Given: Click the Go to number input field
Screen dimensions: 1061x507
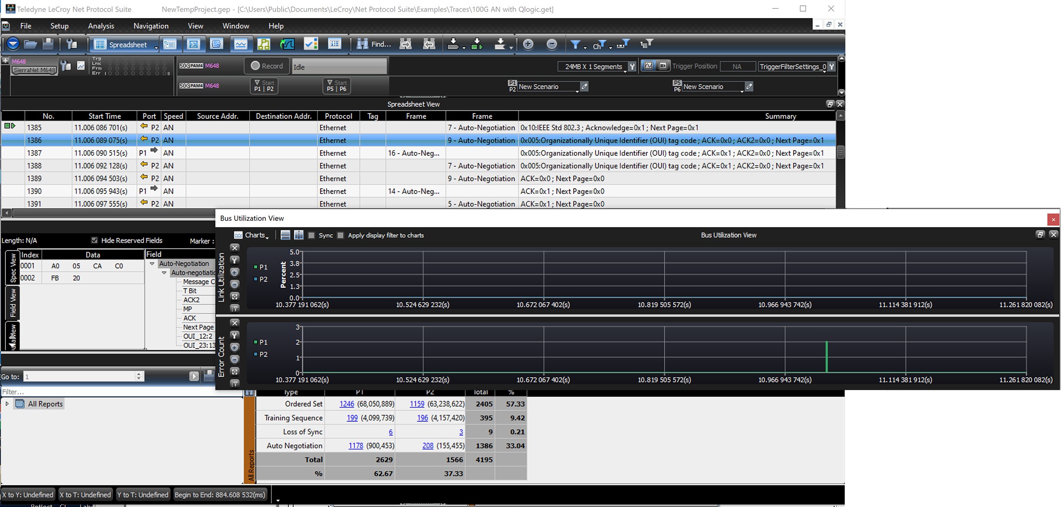Looking at the screenshot, I should [80, 376].
